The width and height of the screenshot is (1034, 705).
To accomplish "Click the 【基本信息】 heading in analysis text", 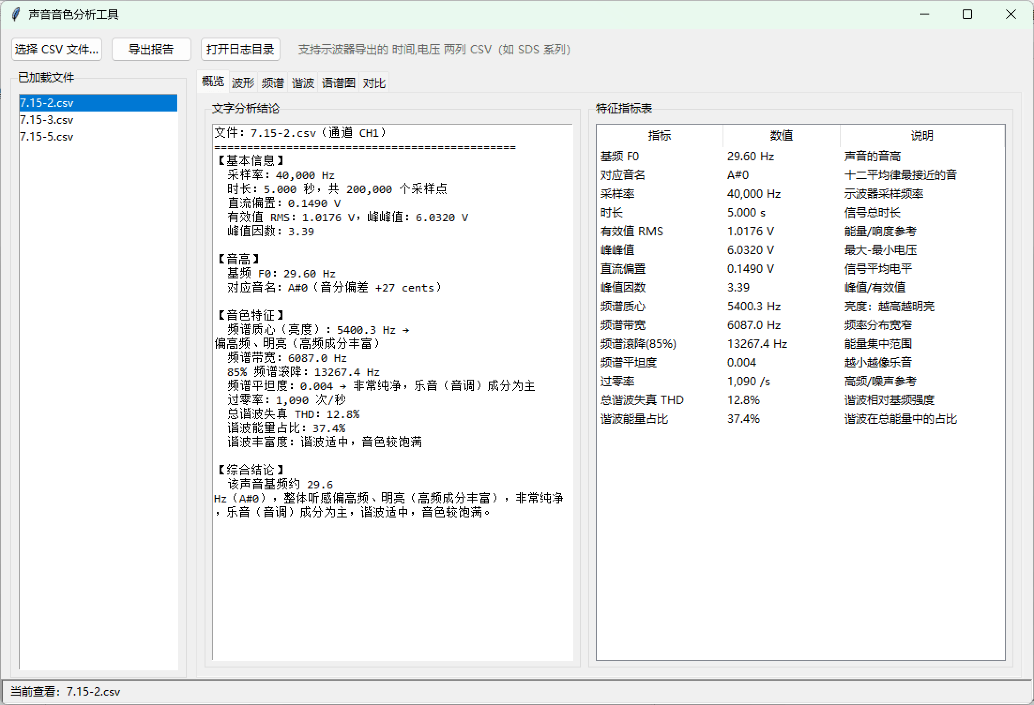I will tap(251, 161).
